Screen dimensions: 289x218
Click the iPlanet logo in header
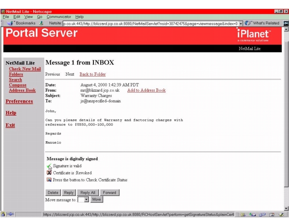pos(254,35)
